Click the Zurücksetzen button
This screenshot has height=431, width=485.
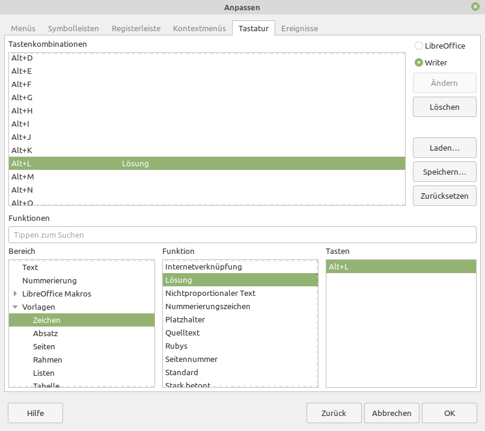(x=444, y=196)
